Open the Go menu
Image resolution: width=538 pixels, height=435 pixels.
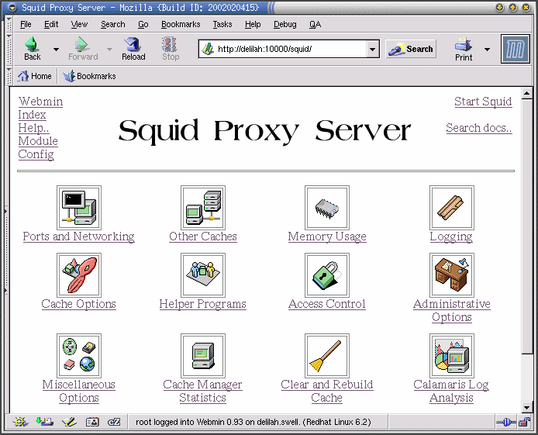pyautogui.click(x=143, y=24)
